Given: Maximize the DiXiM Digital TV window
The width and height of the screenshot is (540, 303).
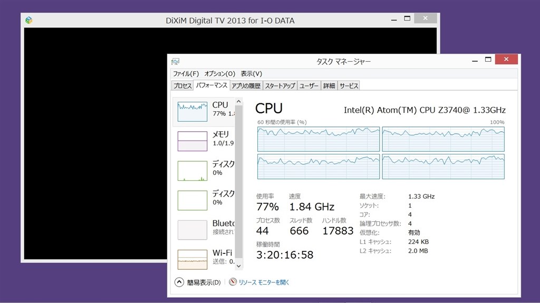Looking at the screenshot, I should click(x=407, y=18).
